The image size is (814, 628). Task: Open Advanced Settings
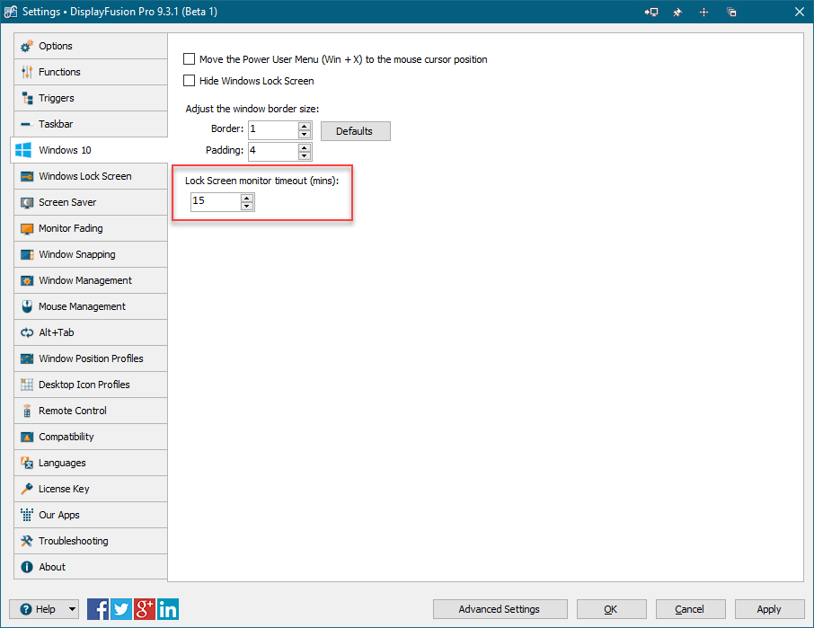tap(500, 609)
